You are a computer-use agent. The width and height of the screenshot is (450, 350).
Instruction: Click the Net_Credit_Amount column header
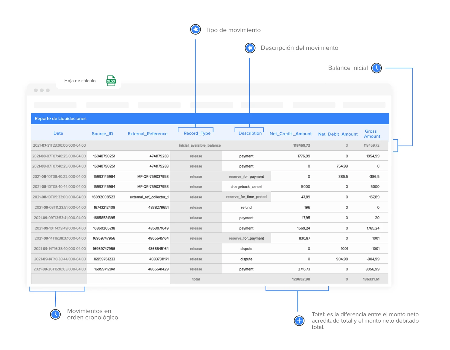pyautogui.click(x=290, y=134)
